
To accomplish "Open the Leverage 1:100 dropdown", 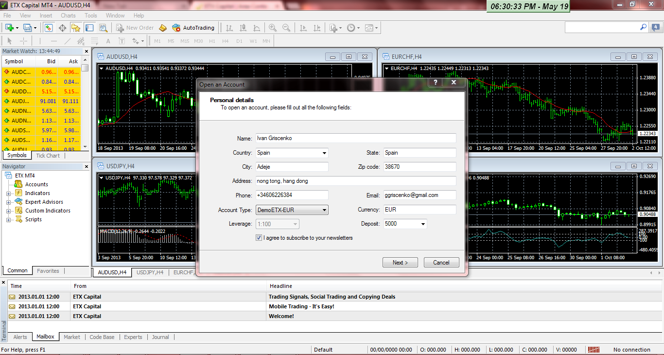I will coord(278,224).
